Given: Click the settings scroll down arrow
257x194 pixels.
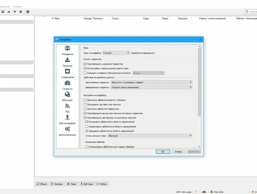Looking at the screenshot, I should pyautogui.click(x=199, y=147).
